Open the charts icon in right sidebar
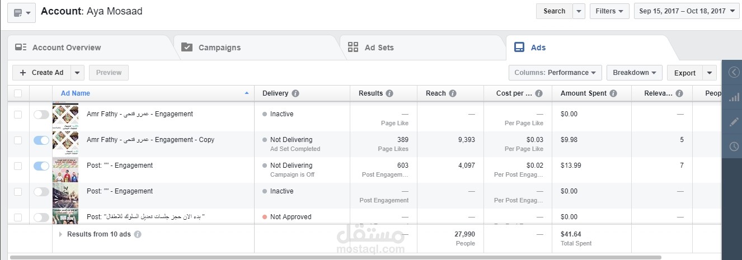 [x=734, y=97]
